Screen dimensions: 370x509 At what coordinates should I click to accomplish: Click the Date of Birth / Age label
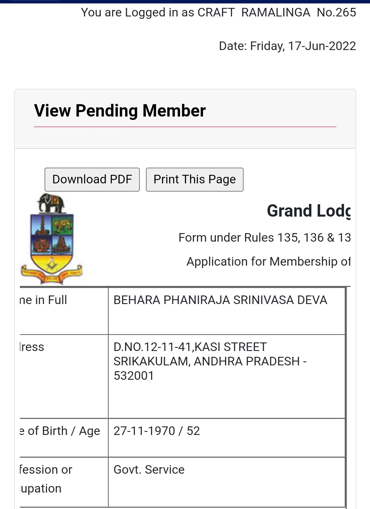coord(60,431)
